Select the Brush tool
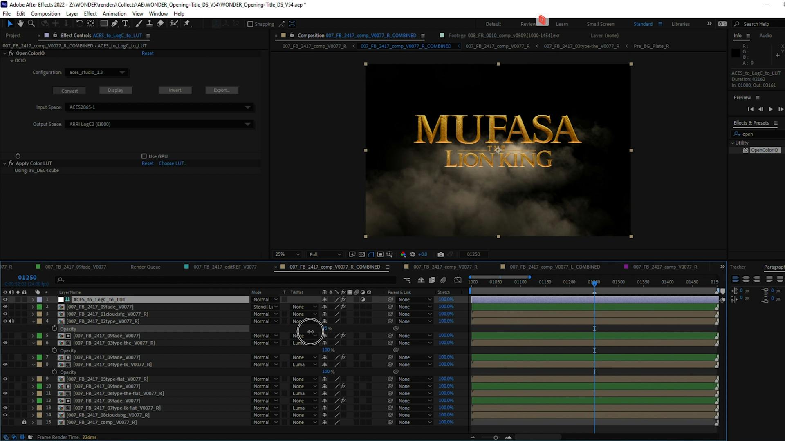This screenshot has width=785, height=441. pos(139,24)
